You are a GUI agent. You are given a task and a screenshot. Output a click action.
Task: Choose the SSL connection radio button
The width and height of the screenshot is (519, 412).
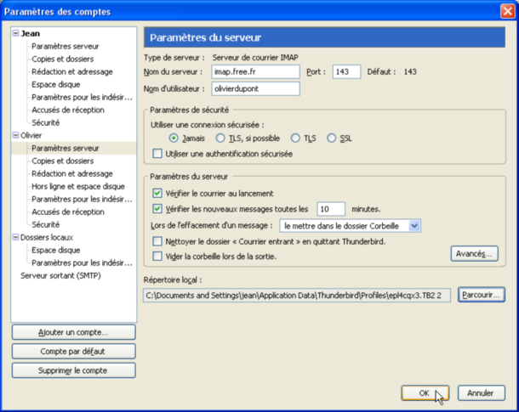(x=332, y=138)
